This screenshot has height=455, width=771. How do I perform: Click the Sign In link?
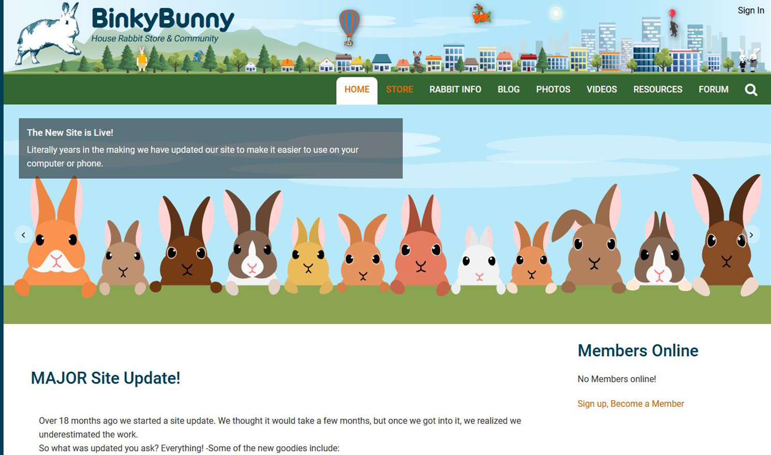coord(750,10)
